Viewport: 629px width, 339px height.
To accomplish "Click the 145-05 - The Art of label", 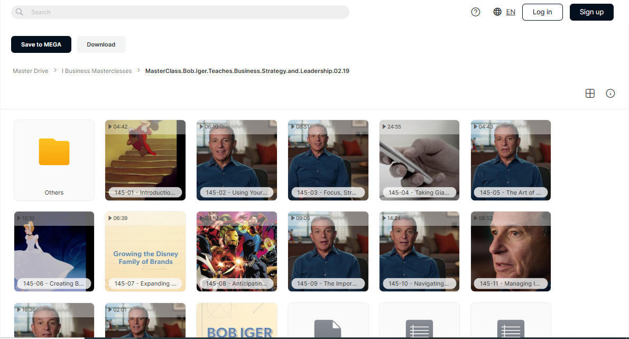I will click(x=510, y=193).
